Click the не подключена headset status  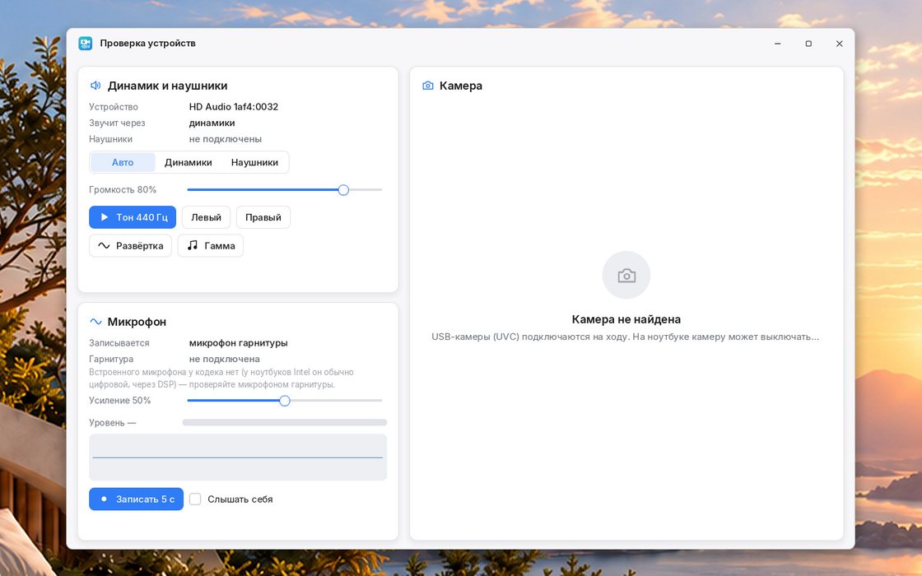(224, 359)
